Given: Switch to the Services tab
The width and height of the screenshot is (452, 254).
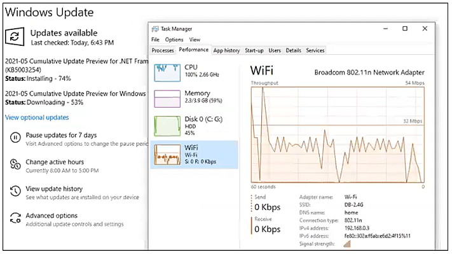Looking at the screenshot, I should (315, 50).
